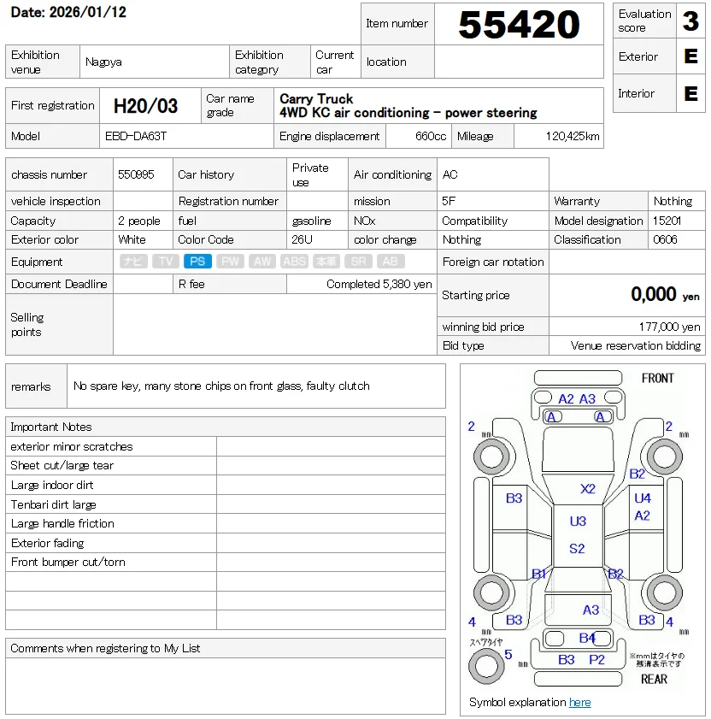Open the symbol explanation here link
Viewport: 711px width, 719px height.
(x=580, y=702)
